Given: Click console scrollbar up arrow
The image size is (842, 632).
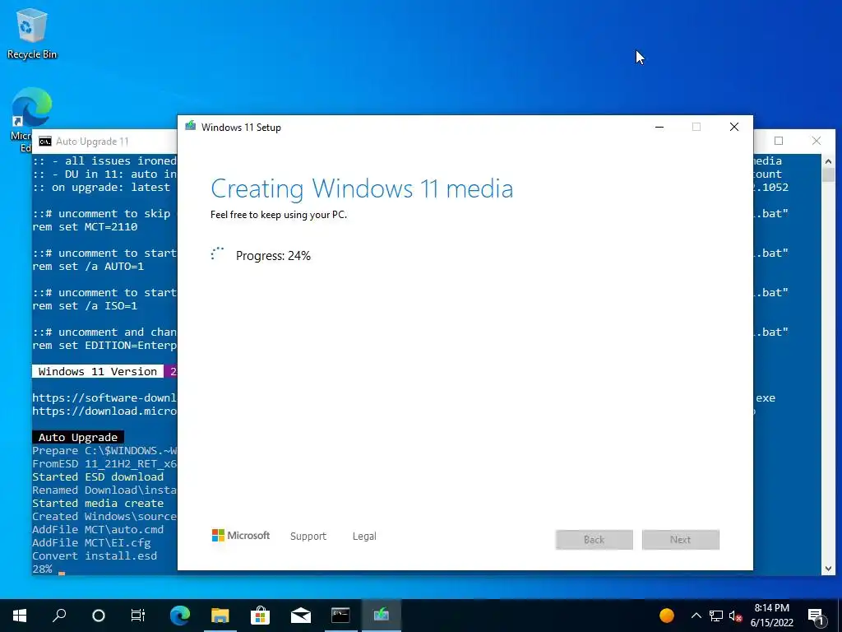Looking at the screenshot, I should point(828,160).
